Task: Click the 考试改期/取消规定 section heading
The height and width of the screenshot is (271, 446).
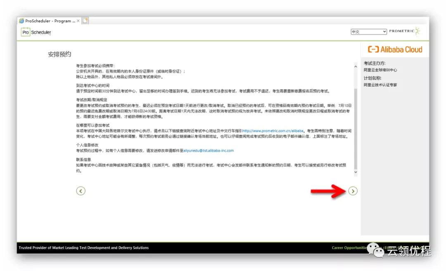Action: [92, 100]
